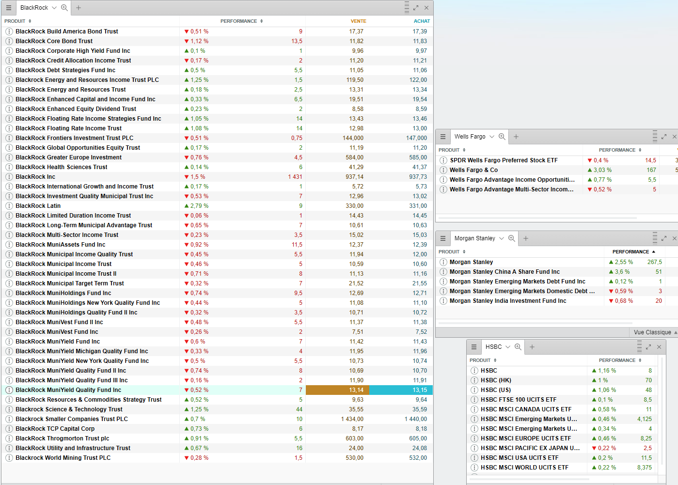Select Blackrock Science & Technology Trust row
Screen dimensions: 678x485
217,409
